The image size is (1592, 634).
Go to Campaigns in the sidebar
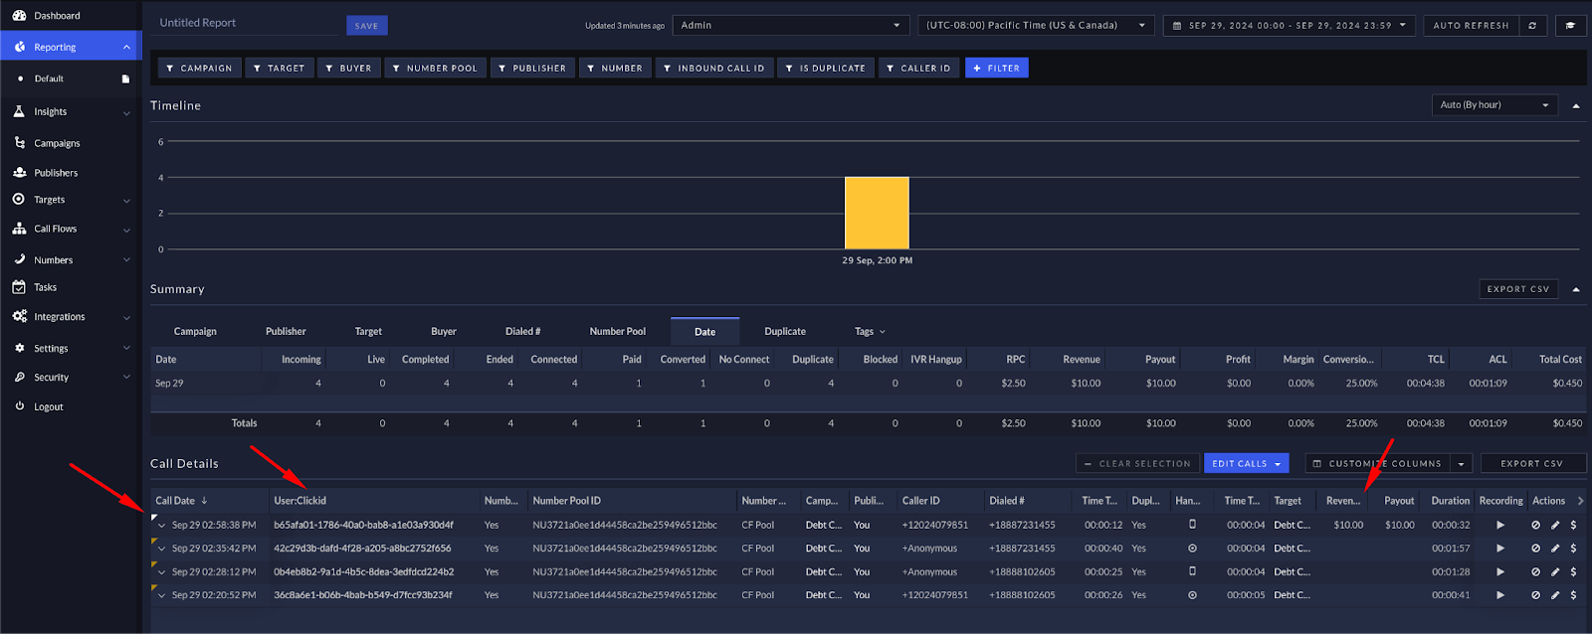57,143
